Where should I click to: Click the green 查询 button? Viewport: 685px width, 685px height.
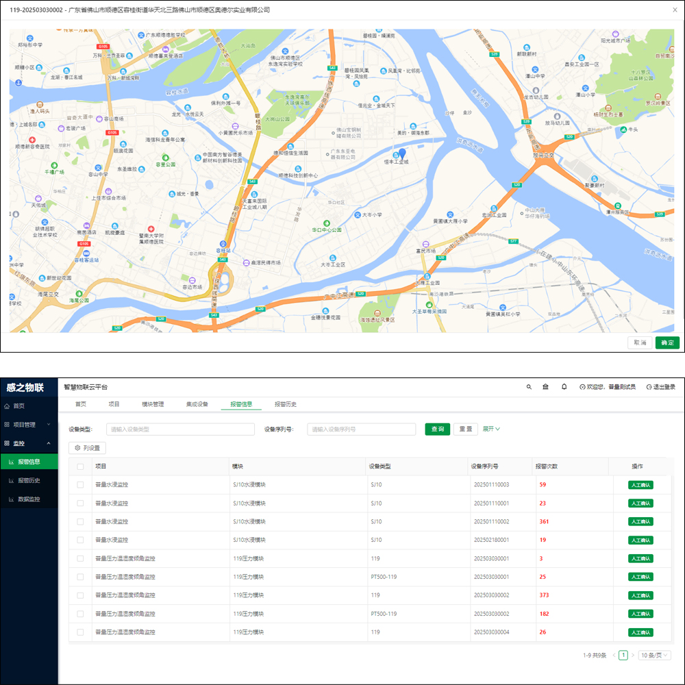click(437, 429)
